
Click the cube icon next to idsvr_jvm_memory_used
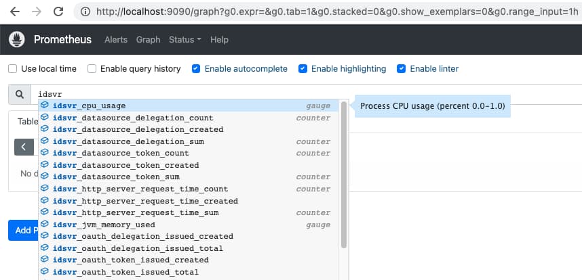coord(45,224)
